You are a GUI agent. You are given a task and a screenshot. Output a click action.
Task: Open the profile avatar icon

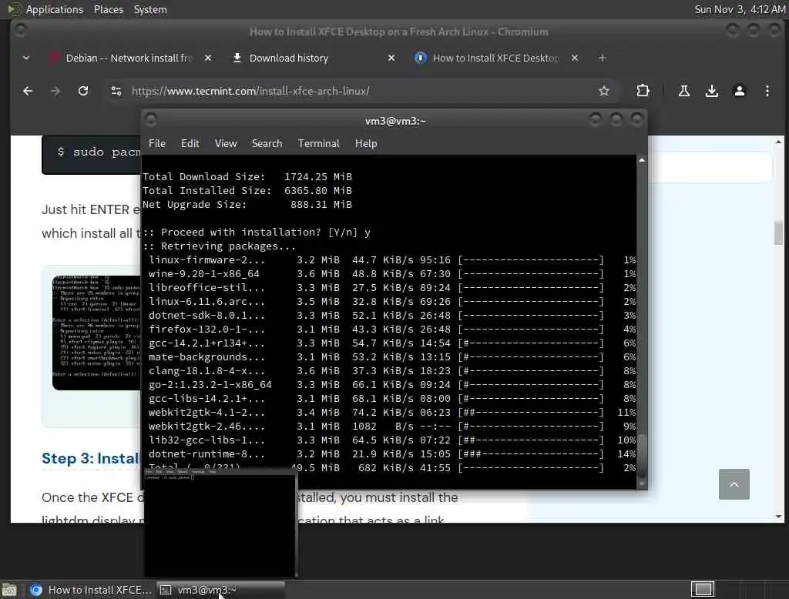[739, 91]
